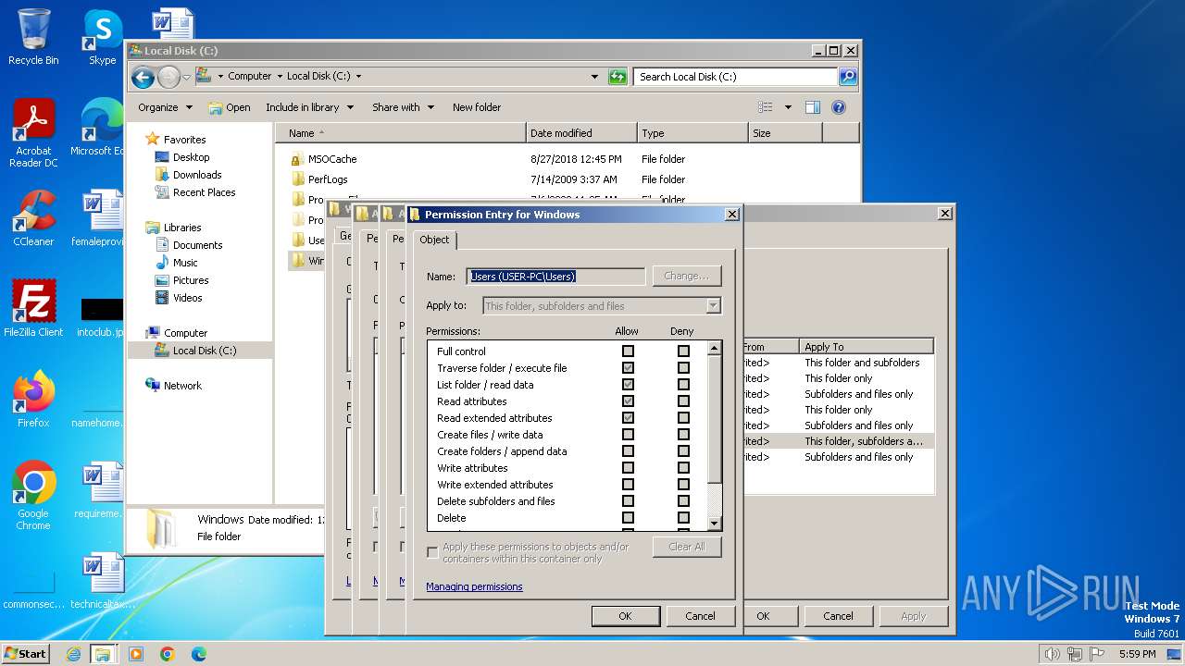The width and height of the screenshot is (1185, 666).
Task: Open the Windows Start button
Action: 25,654
